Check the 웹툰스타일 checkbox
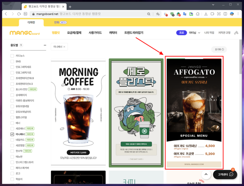This screenshot has height=186, width=244. pyautogui.click(x=12, y=117)
